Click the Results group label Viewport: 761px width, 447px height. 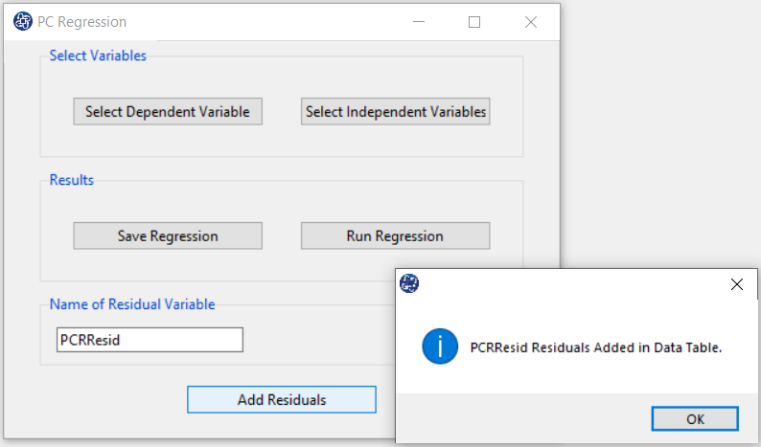(x=71, y=180)
